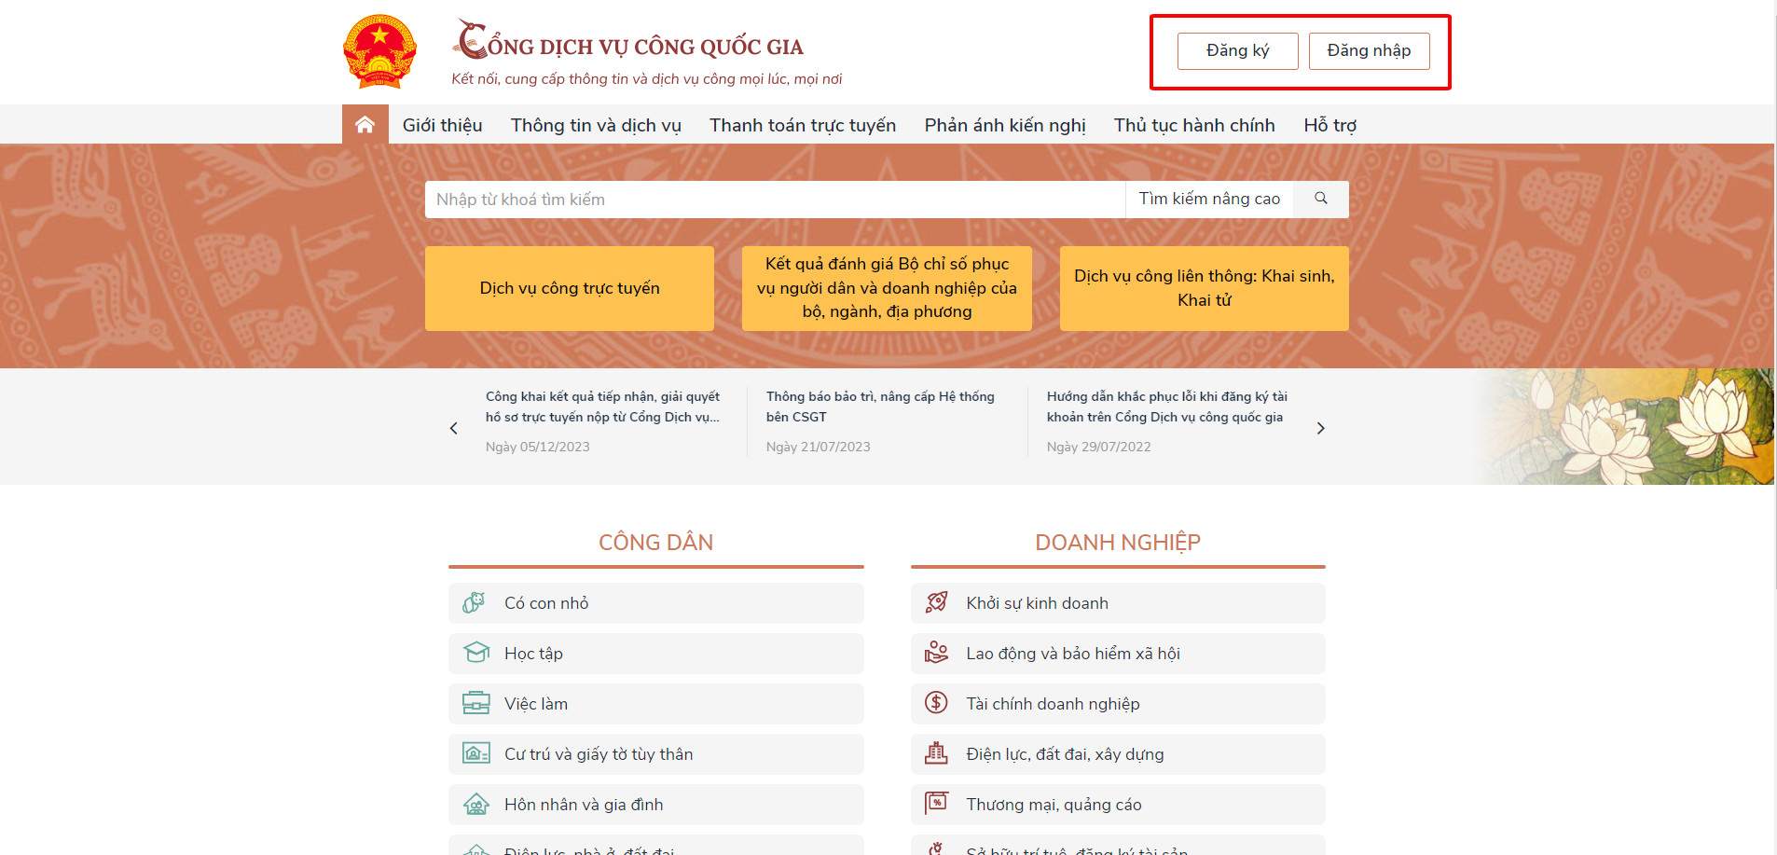Open Thanh toán trực tuyến menu
This screenshot has height=855, width=1777.
(x=803, y=125)
